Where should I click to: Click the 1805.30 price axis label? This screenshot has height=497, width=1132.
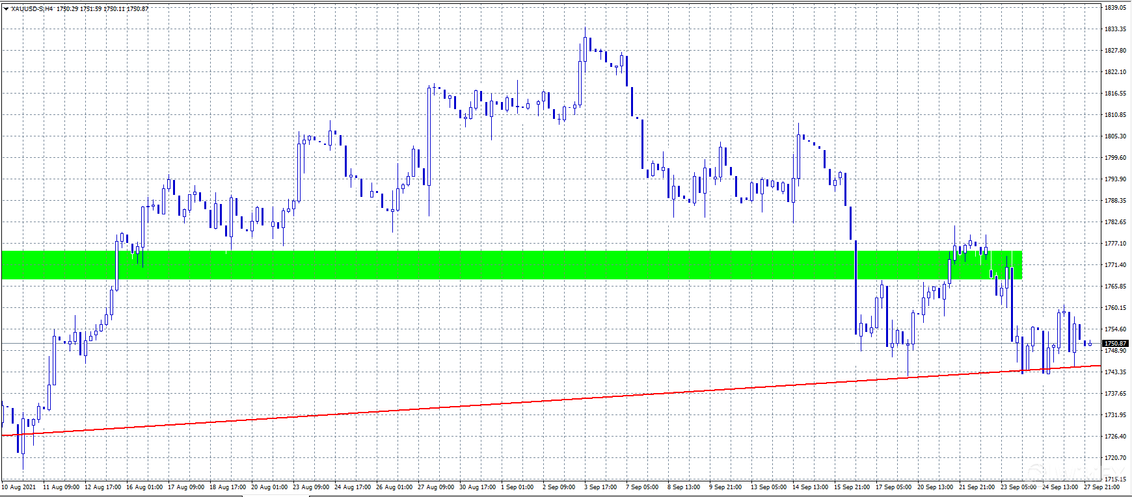[x=1115, y=136]
